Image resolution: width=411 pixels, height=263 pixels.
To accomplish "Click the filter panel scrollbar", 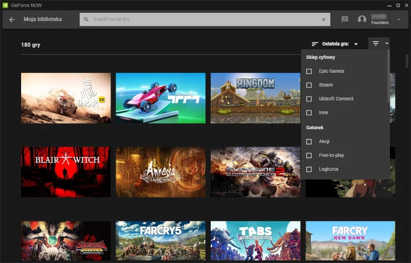I will 388,76.
